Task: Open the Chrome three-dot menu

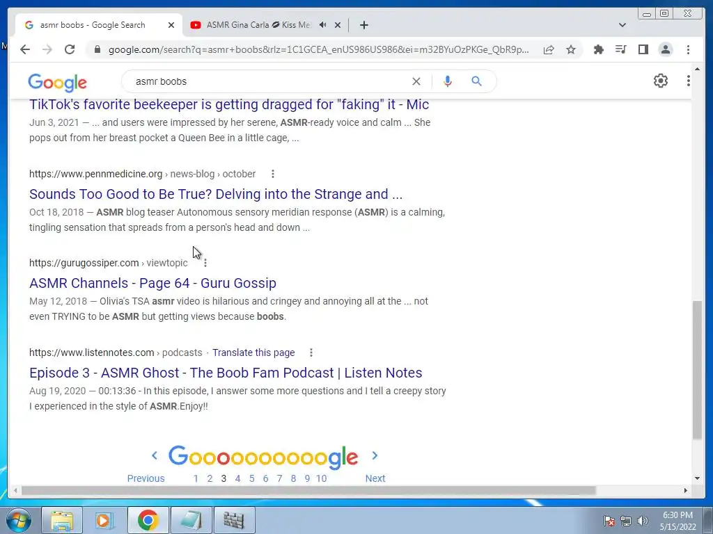Action: pos(688,49)
